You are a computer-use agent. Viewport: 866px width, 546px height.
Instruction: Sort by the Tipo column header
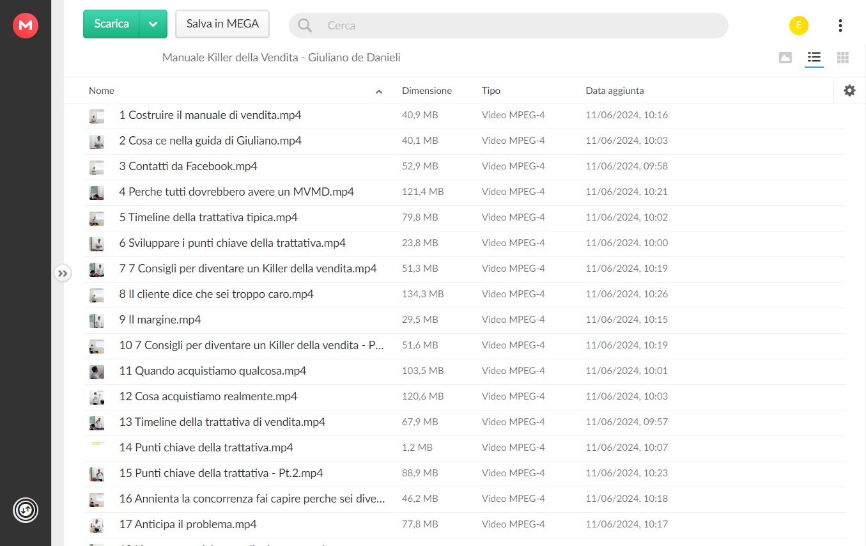point(491,91)
